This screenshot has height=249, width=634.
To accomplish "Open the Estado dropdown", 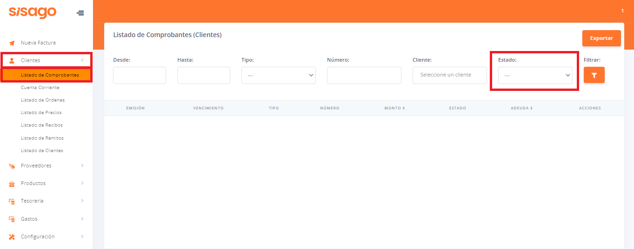I will (535, 76).
